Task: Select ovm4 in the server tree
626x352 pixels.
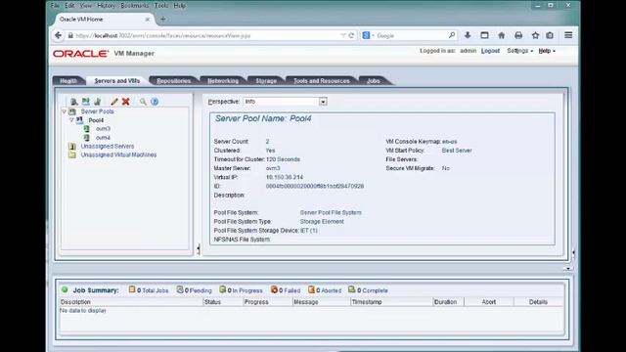Action: click(x=103, y=138)
